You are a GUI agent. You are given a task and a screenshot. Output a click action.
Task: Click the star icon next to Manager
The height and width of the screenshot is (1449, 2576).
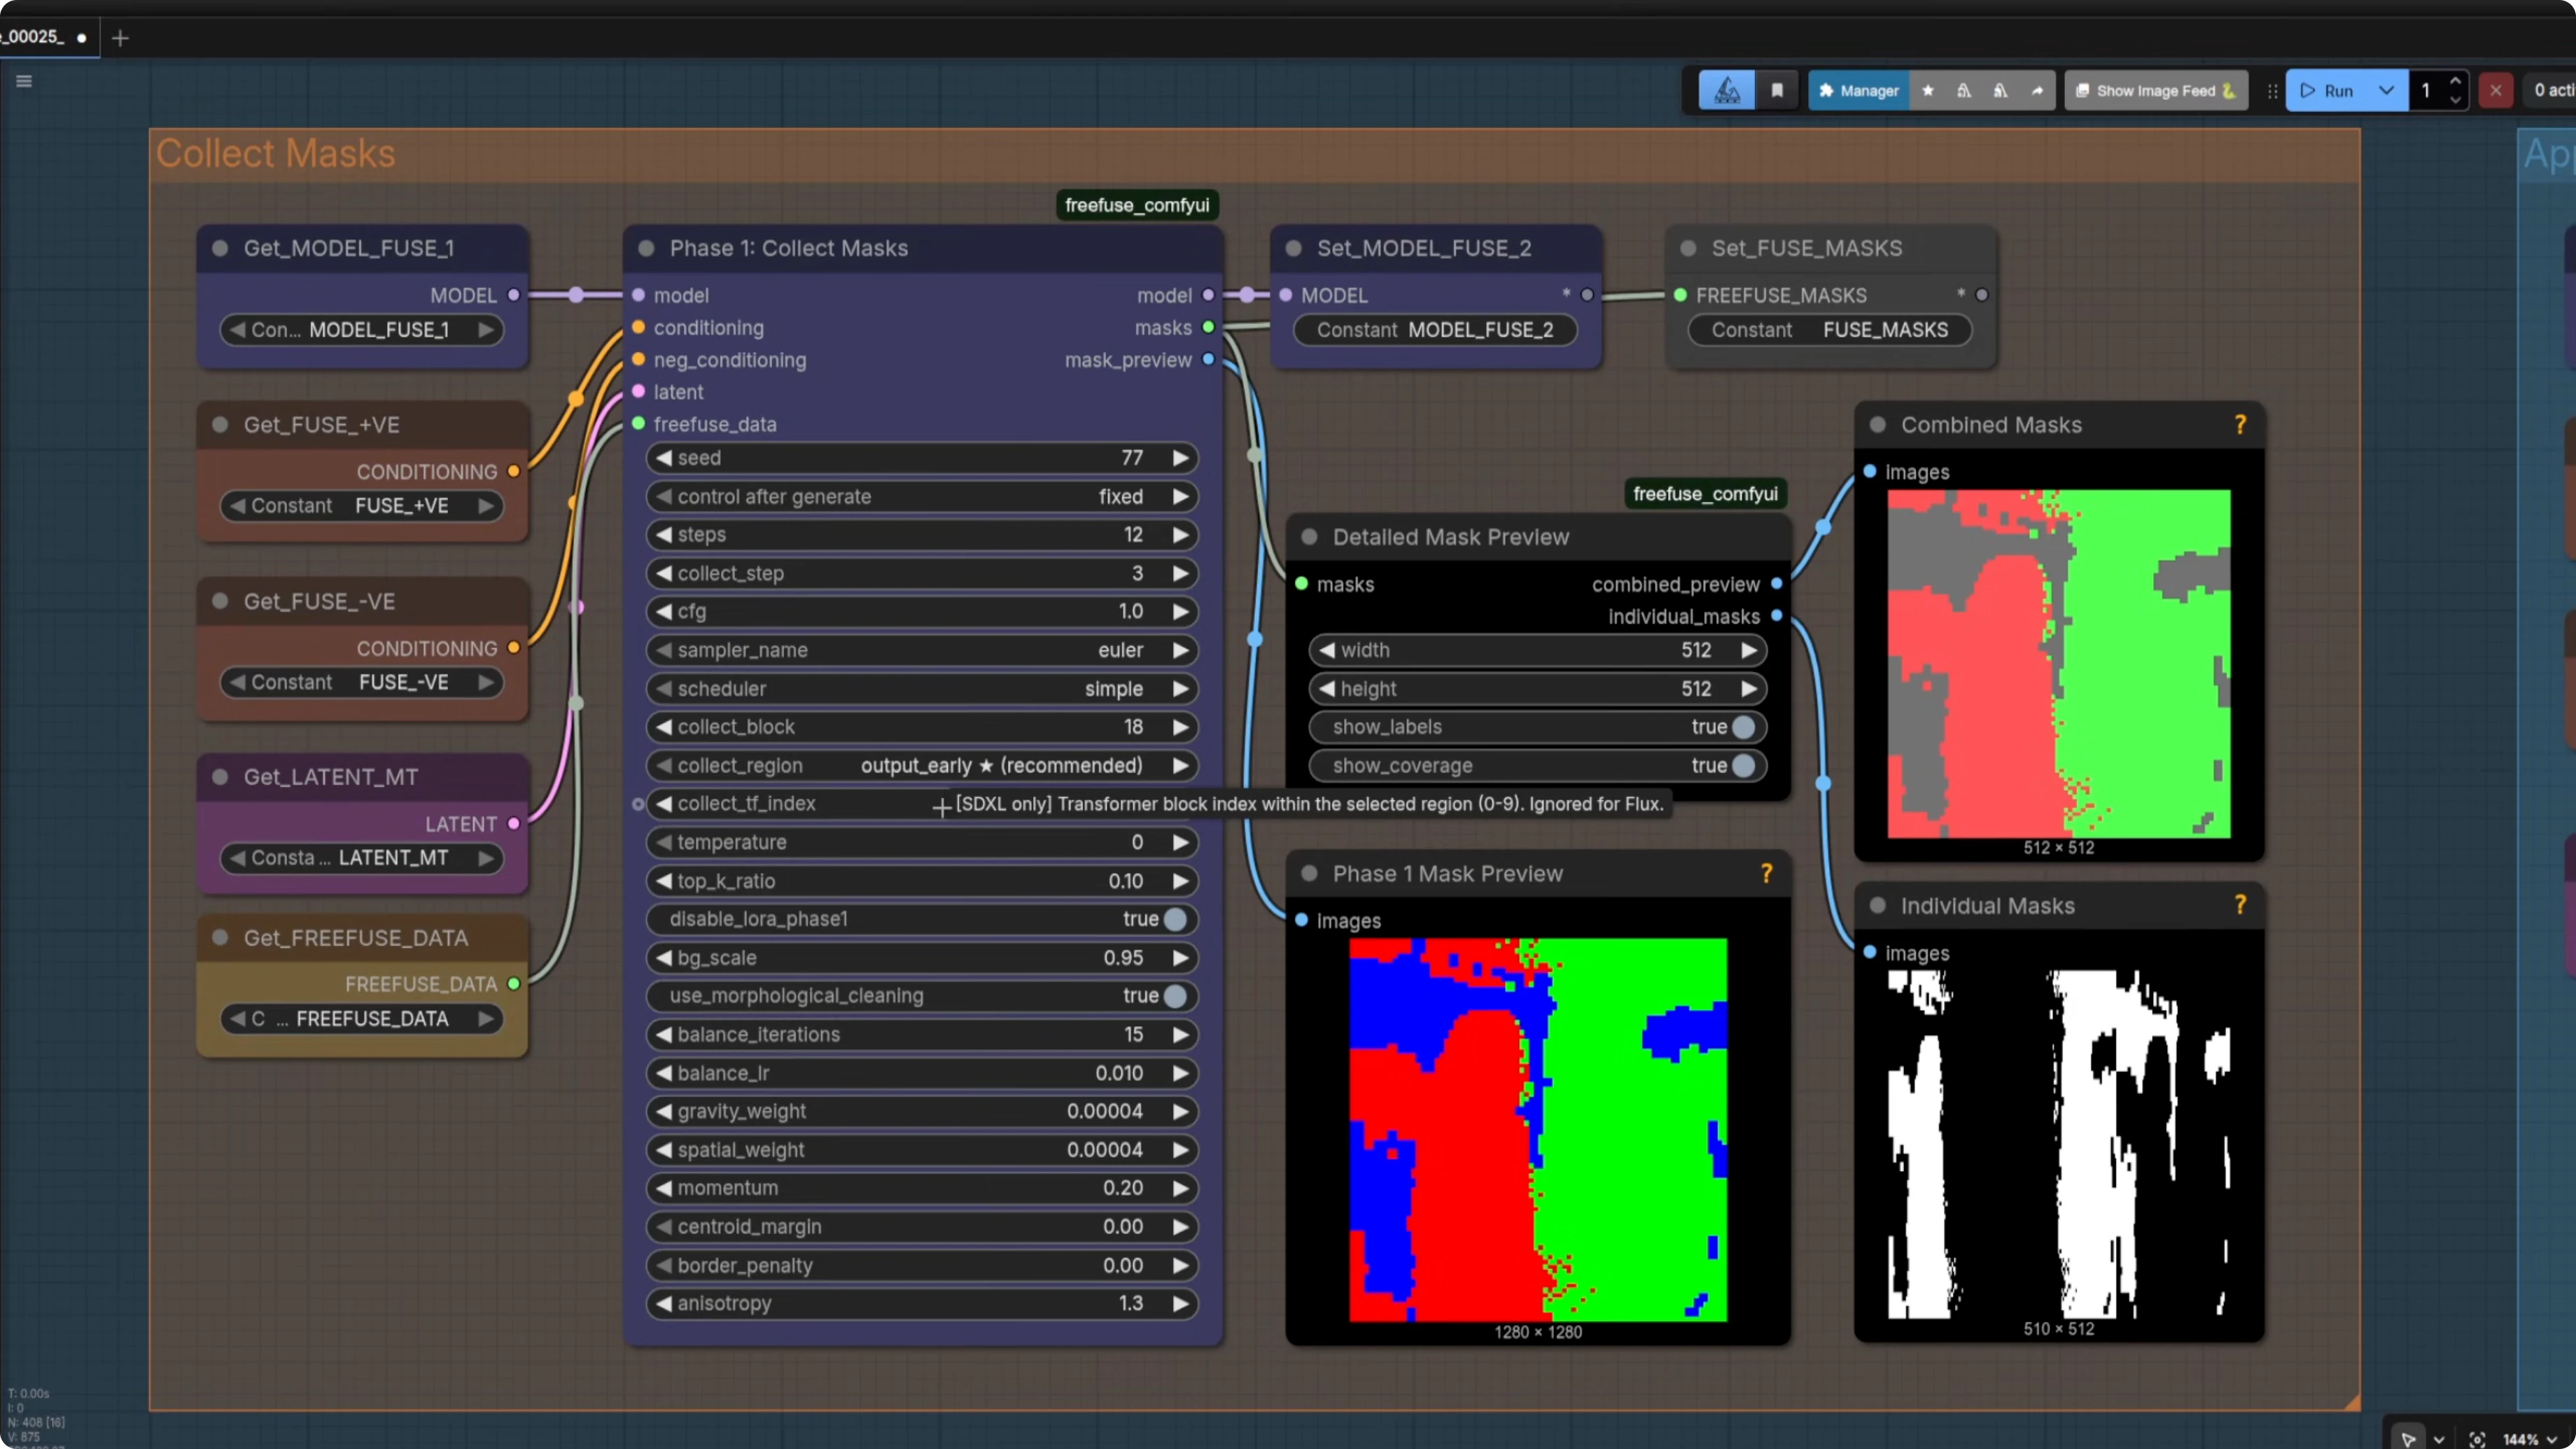[1928, 91]
